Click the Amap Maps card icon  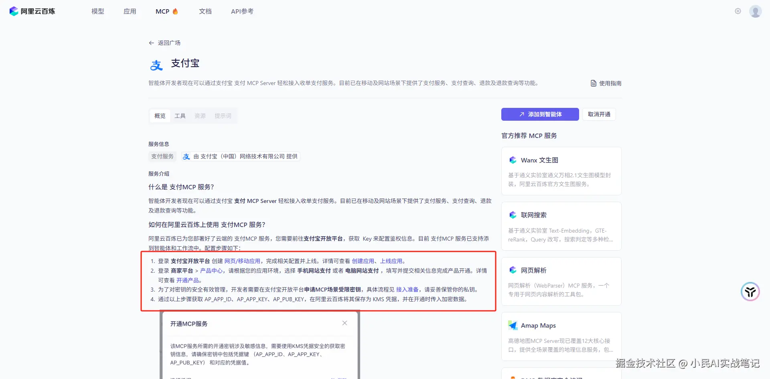pos(513,325)
